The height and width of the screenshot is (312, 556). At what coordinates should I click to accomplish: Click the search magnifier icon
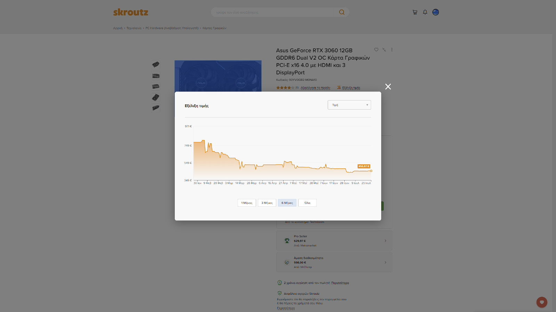click(x=342, y=12)
